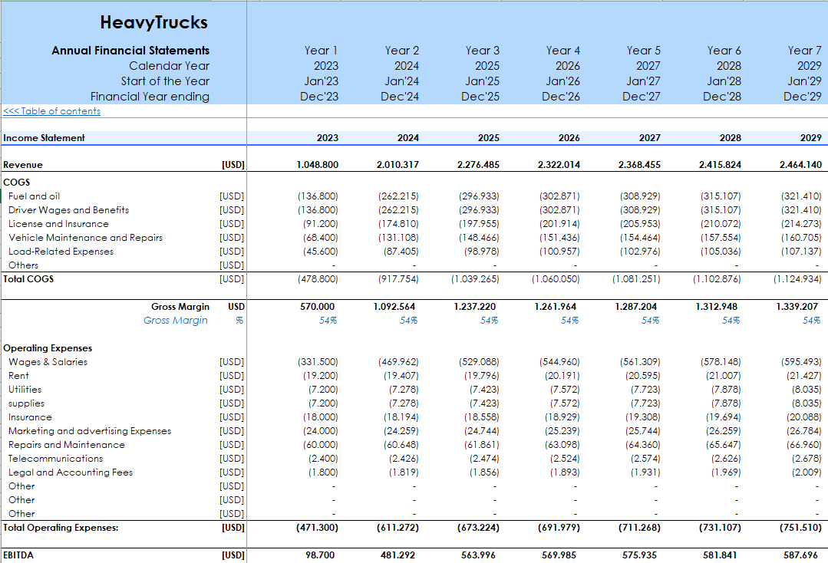Select the HeavyTrucks title cell

coord(153,22)
